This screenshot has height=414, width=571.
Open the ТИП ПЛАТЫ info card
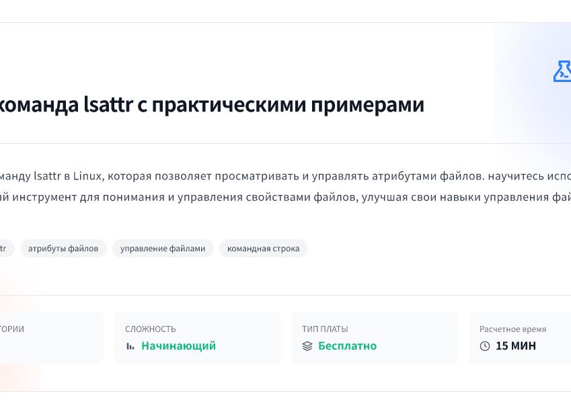(x=374, y=338)
